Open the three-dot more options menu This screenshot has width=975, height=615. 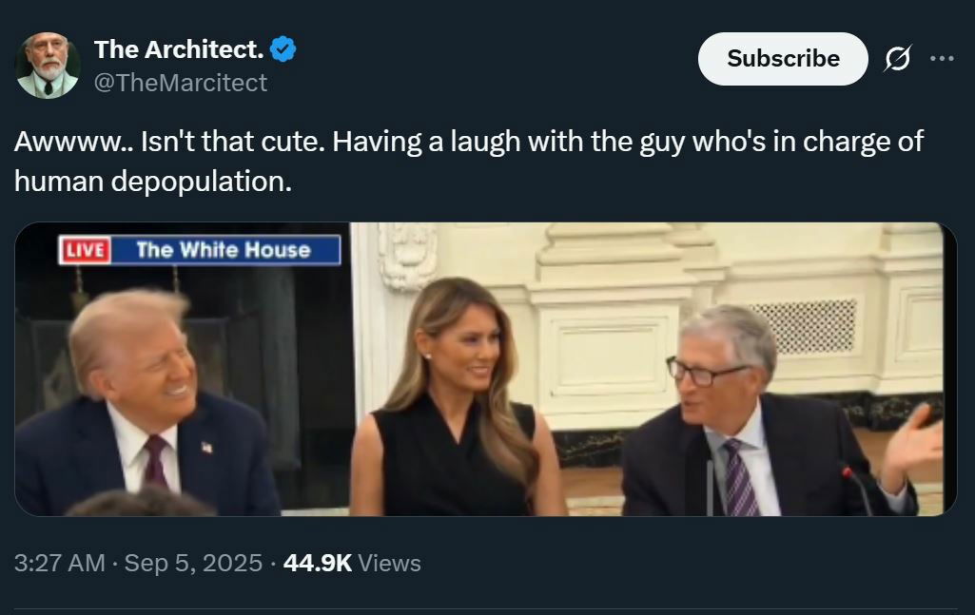pyautogui.click(x=942, y=59)
